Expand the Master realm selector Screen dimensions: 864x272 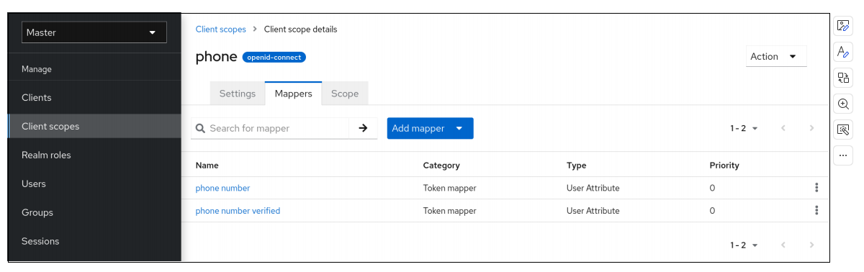(x=94, y=32)
